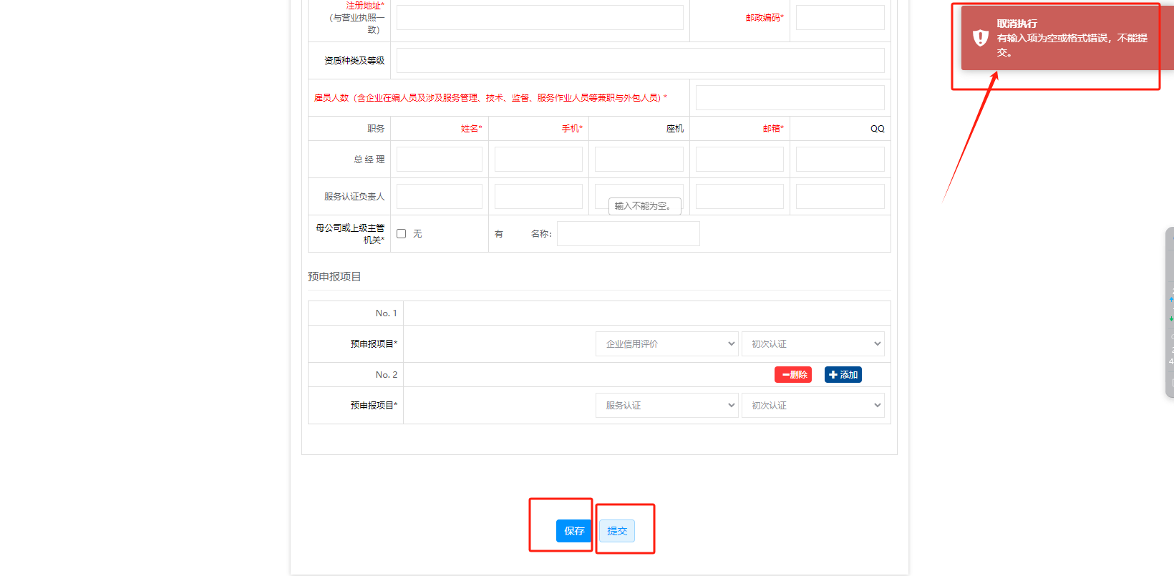Click the 总经理 姓名 input field
The width and height of the screenshot is (1174, 576).
pyautogui.click(x=440, y=159)
